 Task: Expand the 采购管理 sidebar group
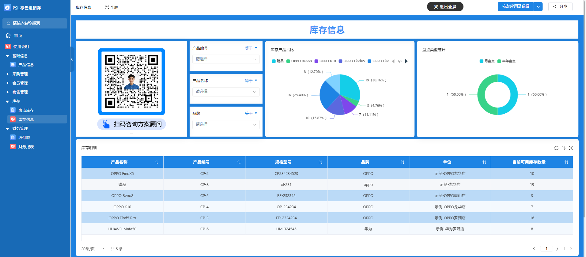[x=20, y=74]
